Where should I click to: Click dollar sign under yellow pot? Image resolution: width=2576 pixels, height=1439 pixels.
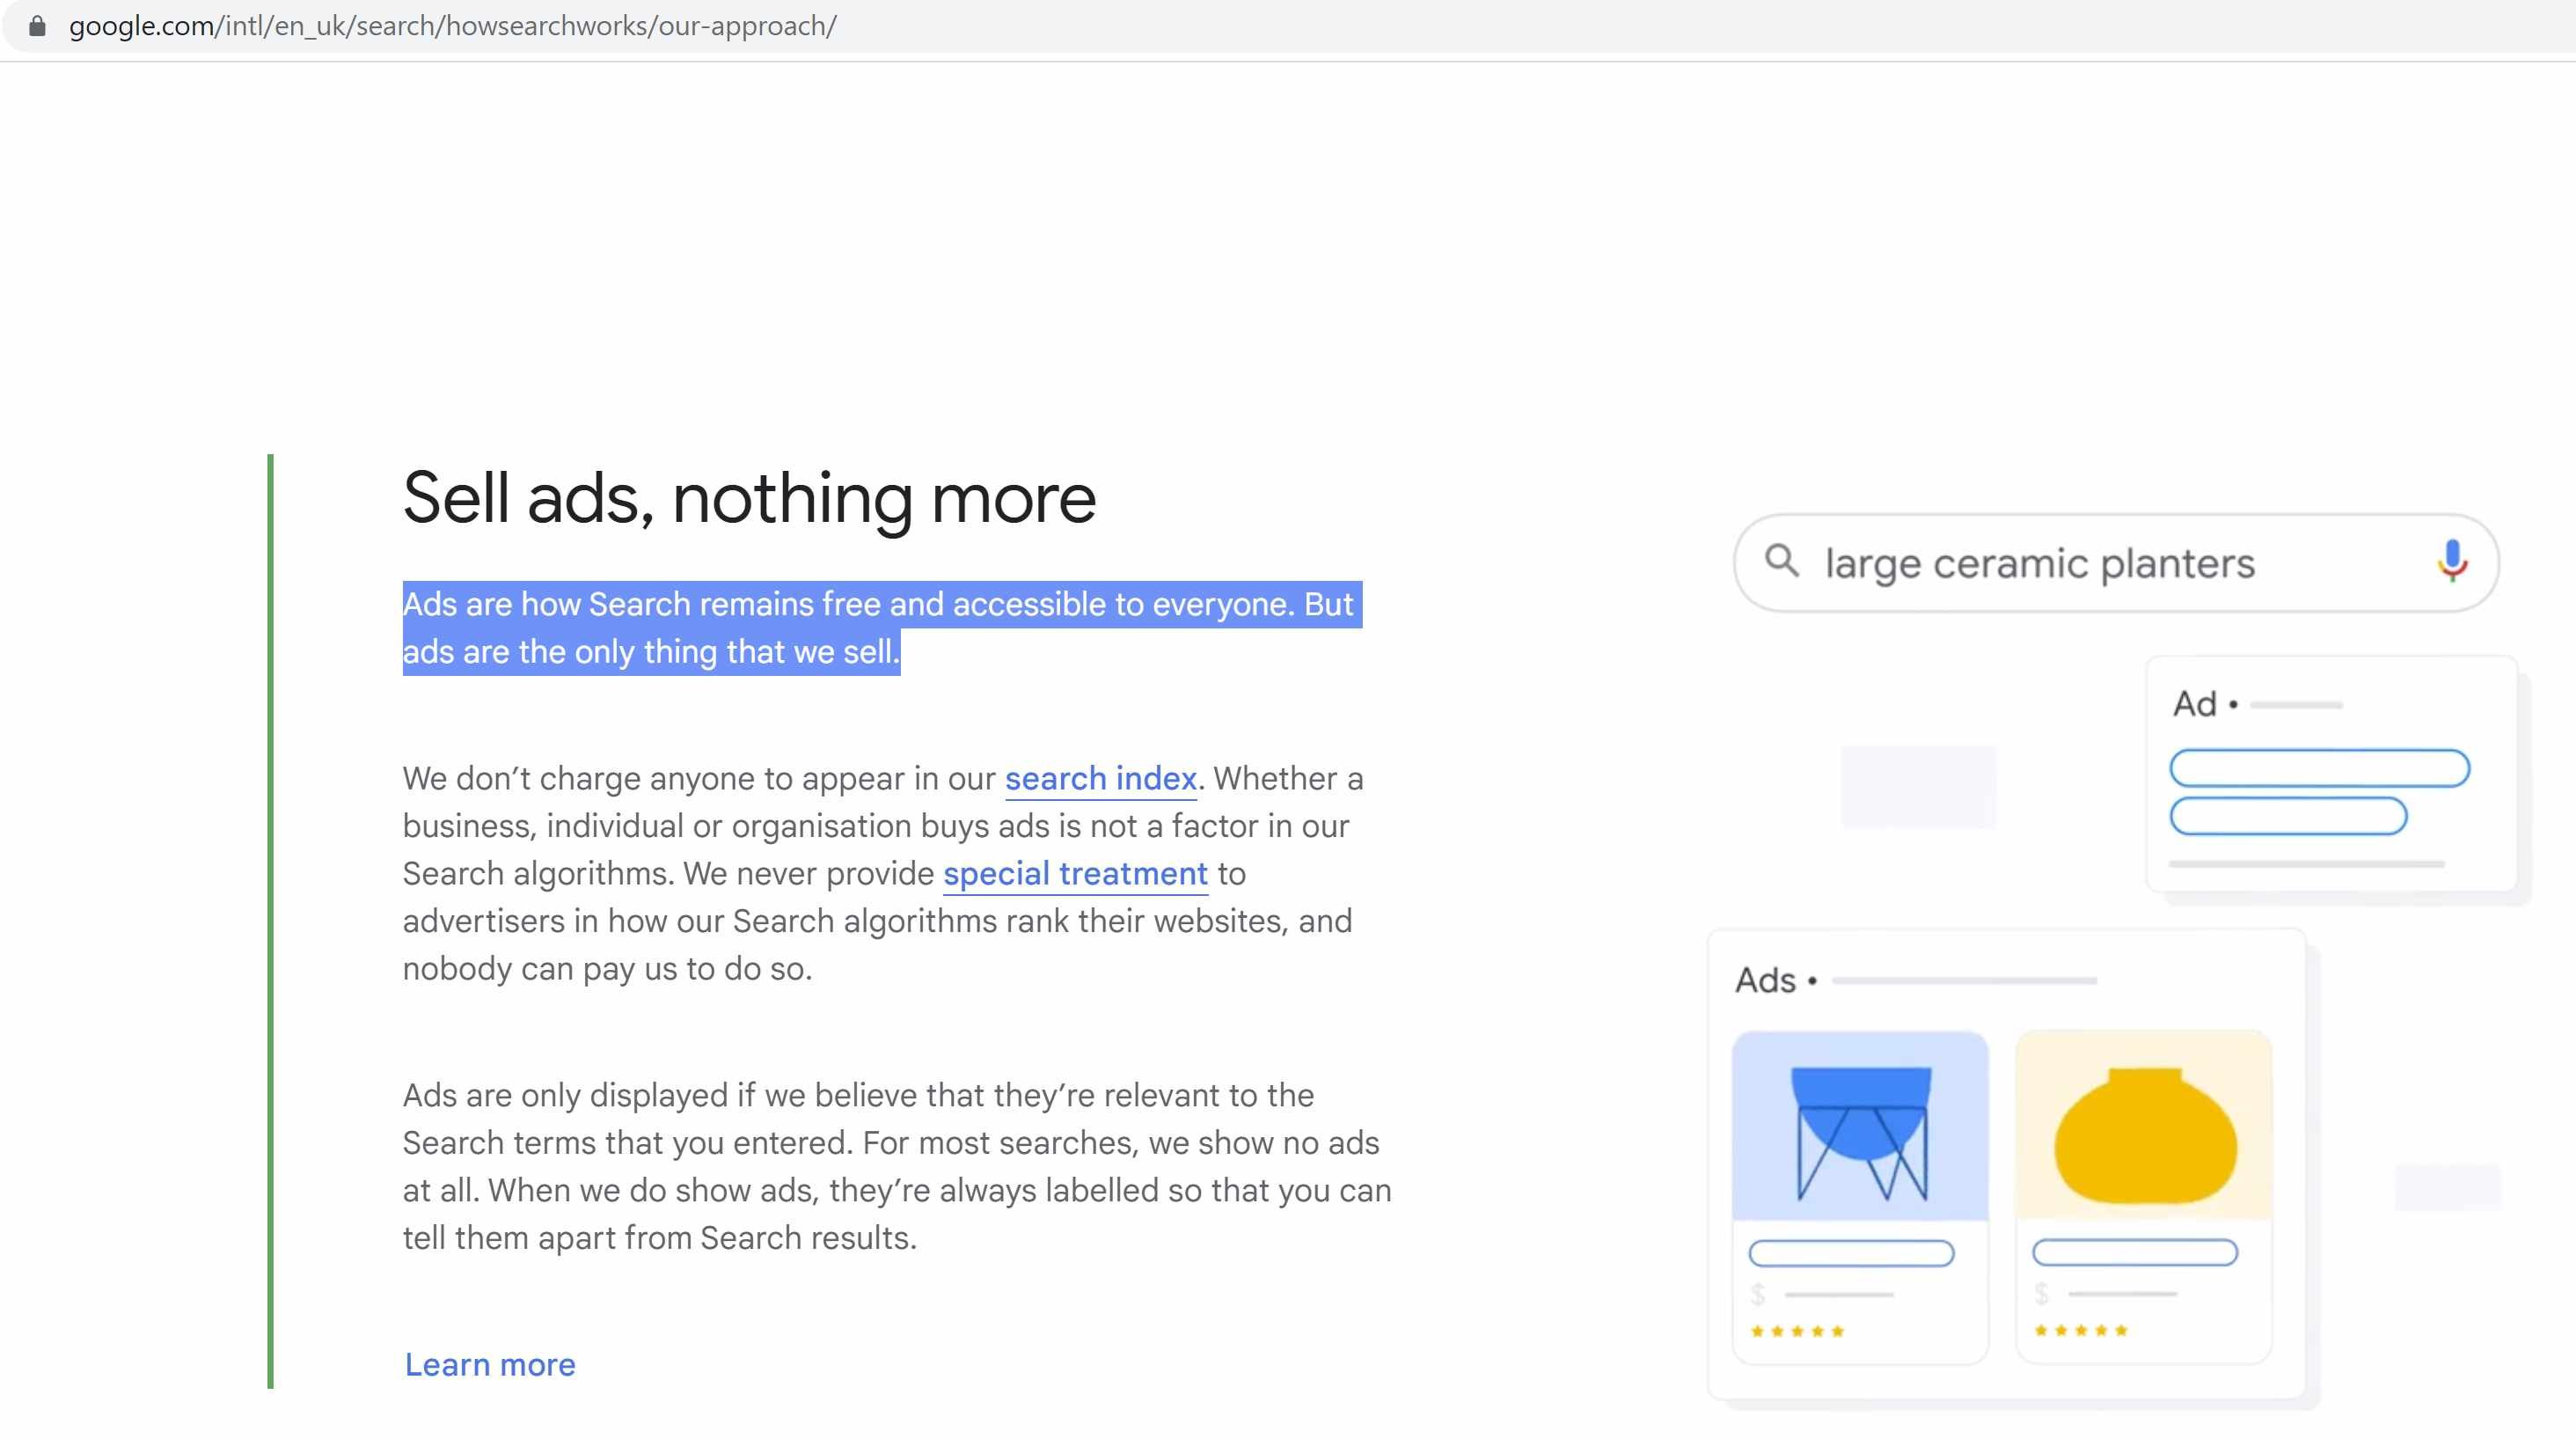point(2041,1294)
